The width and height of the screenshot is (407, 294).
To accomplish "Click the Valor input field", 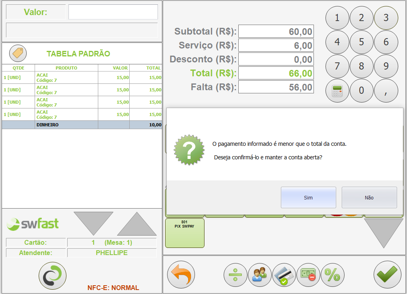I will tap(113, 12).
